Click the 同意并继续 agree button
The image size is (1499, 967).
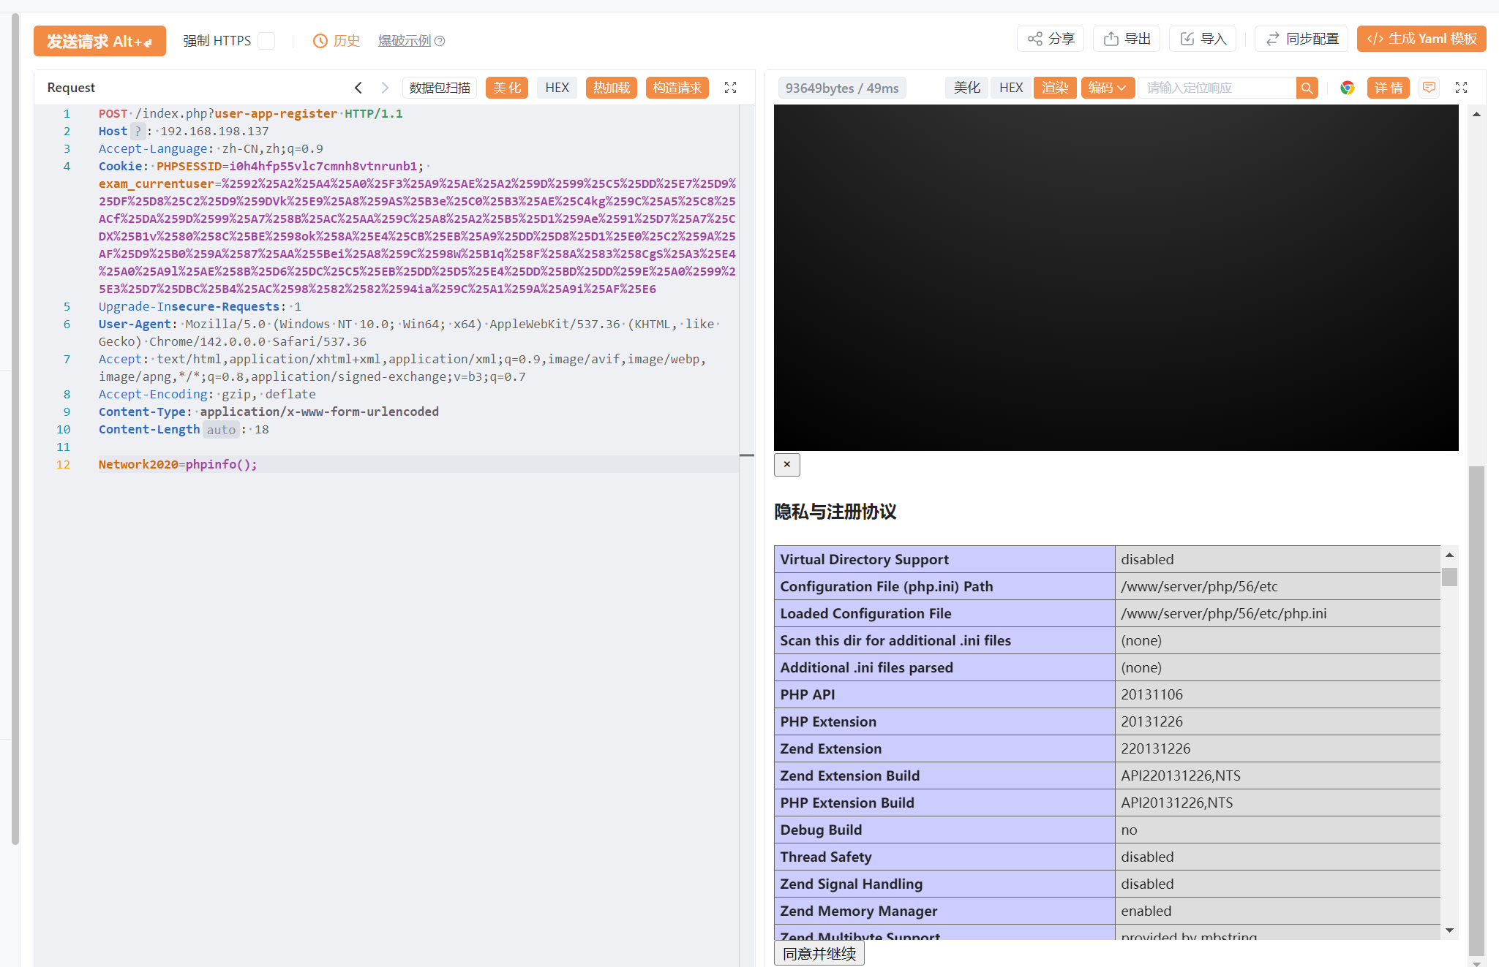point(819,953)
